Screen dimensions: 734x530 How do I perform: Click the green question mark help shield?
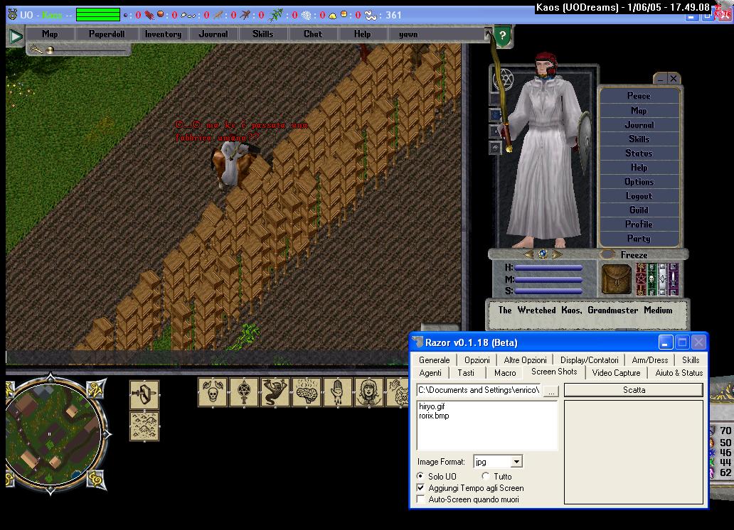[x=503, y=36]
